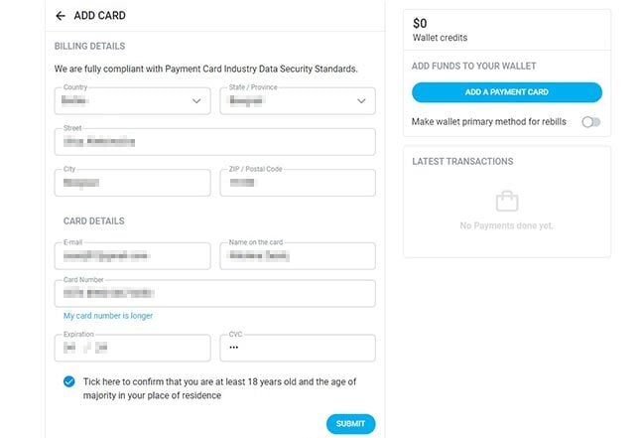Click into the City field
The width and height of the screenshot is (640, 438).
(133, 183)
